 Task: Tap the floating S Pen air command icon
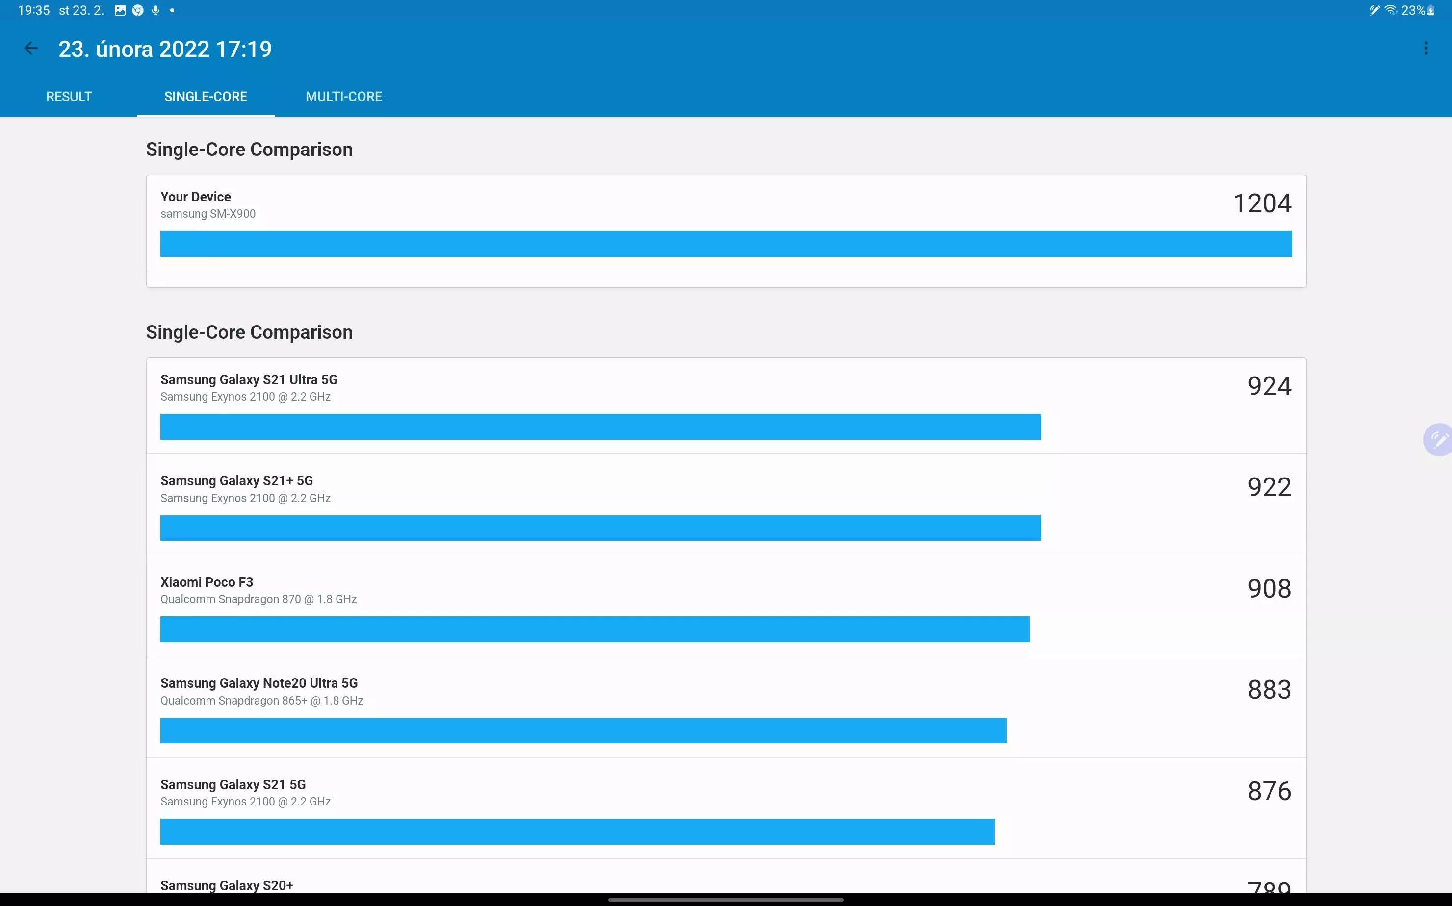point(1438,440)
